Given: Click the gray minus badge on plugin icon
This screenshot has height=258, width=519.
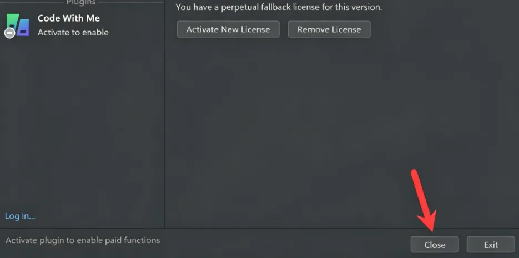Looking at the screenshot, I should point(9,33).
